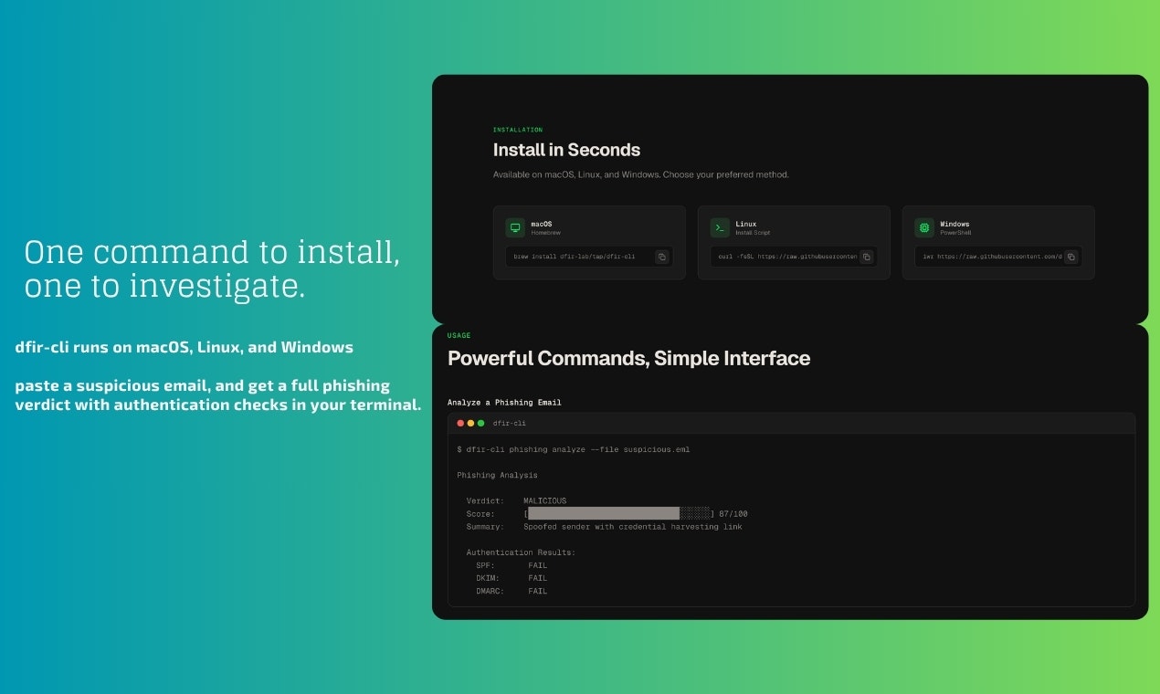Viewport: 1160px width, 694px height.
Task: Click the yellow dot in the terminal titlebar
Action: pos(469,423)
